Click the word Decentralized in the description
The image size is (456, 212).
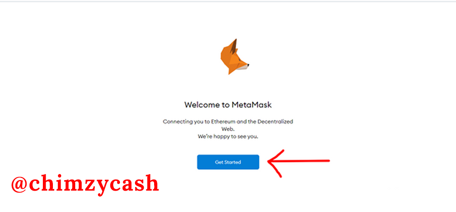276,122
